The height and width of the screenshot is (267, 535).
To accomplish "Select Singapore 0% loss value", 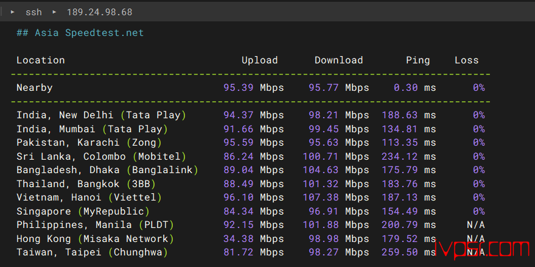I will [479, 212].
